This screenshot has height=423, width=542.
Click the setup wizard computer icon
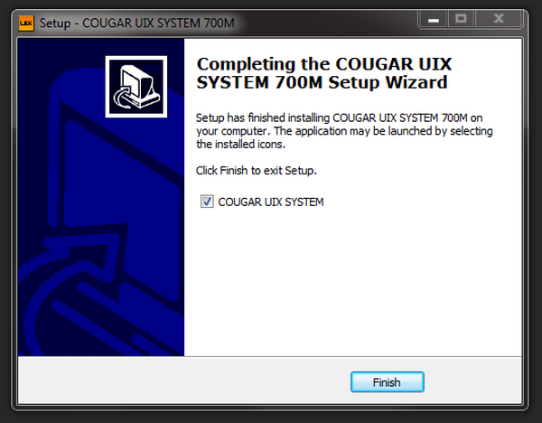tap(136, 87)
